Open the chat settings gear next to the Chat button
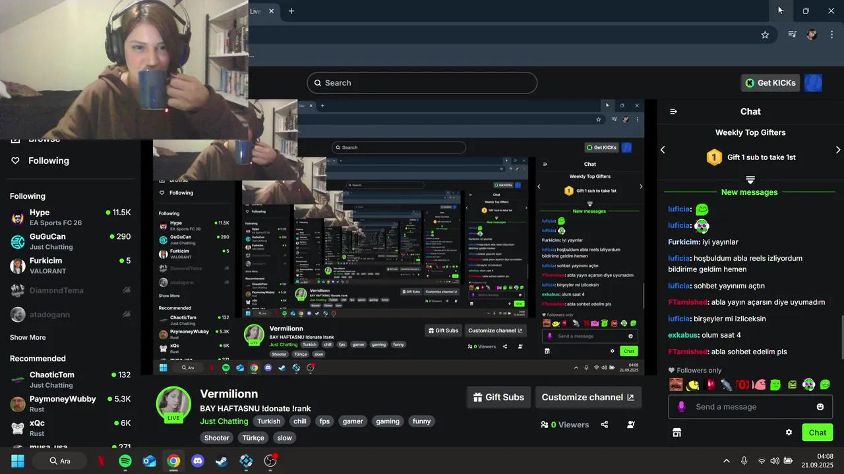This screenshot has height=474, width=844. tap(789, 433)
